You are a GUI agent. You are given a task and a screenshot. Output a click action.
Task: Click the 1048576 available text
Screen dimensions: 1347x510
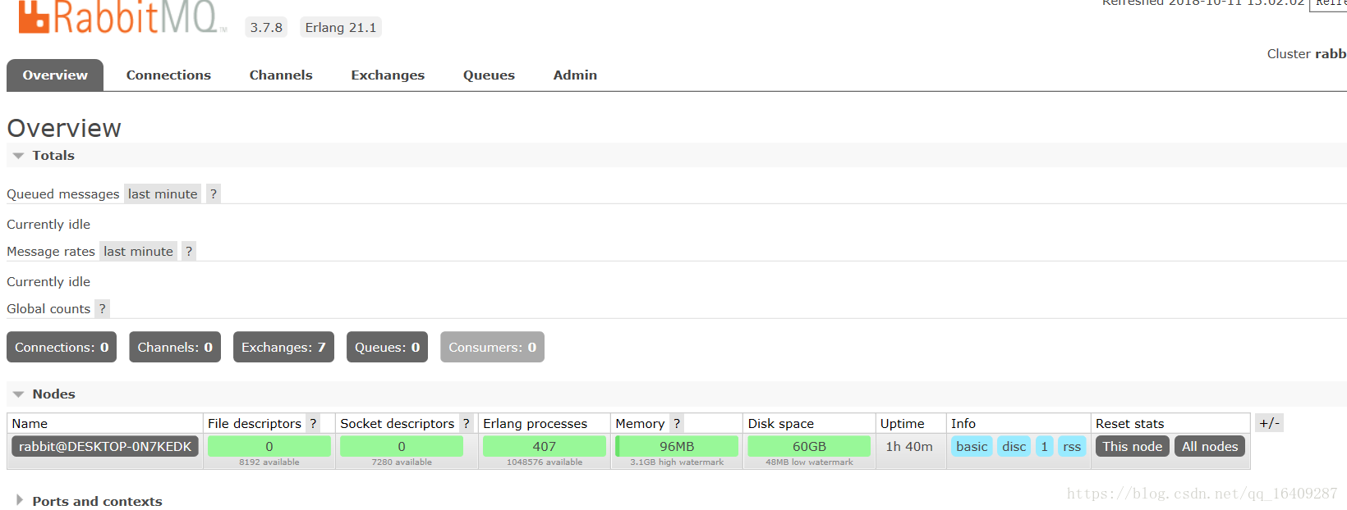point(545,462)
